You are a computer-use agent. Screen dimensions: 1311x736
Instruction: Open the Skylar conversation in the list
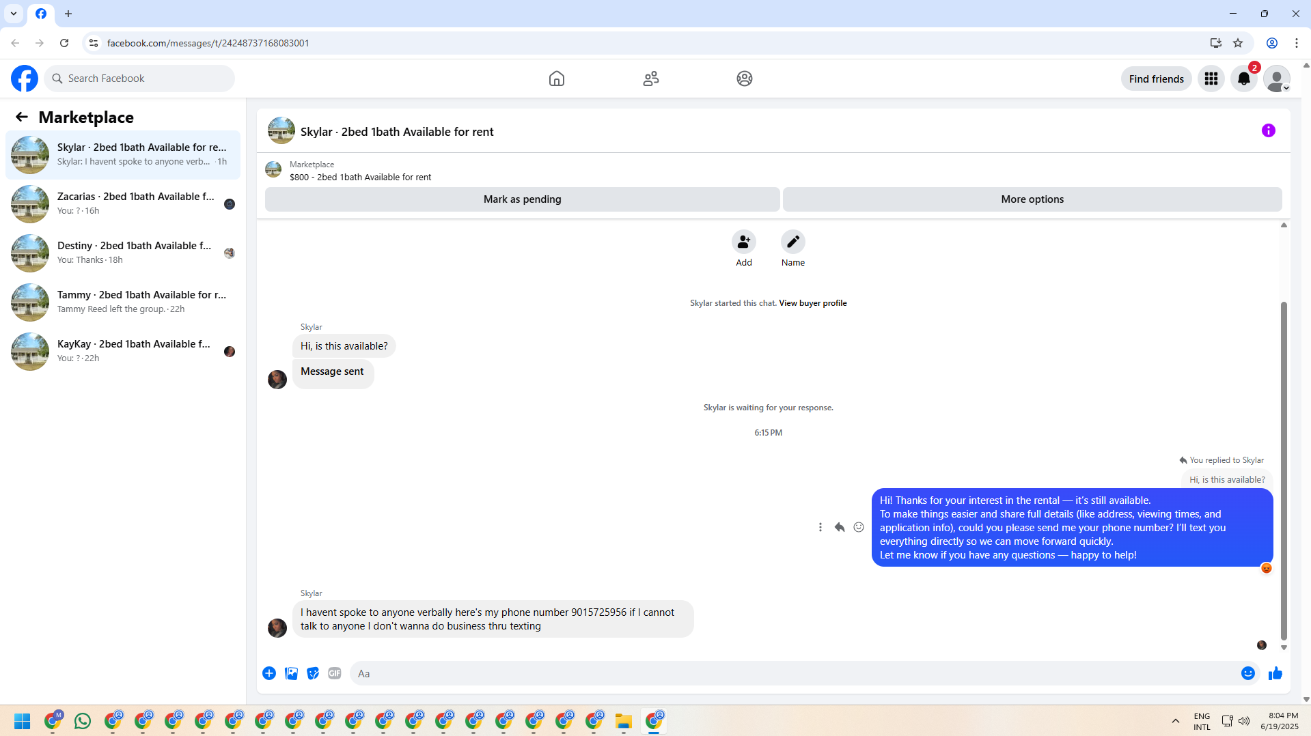point(123,154)
